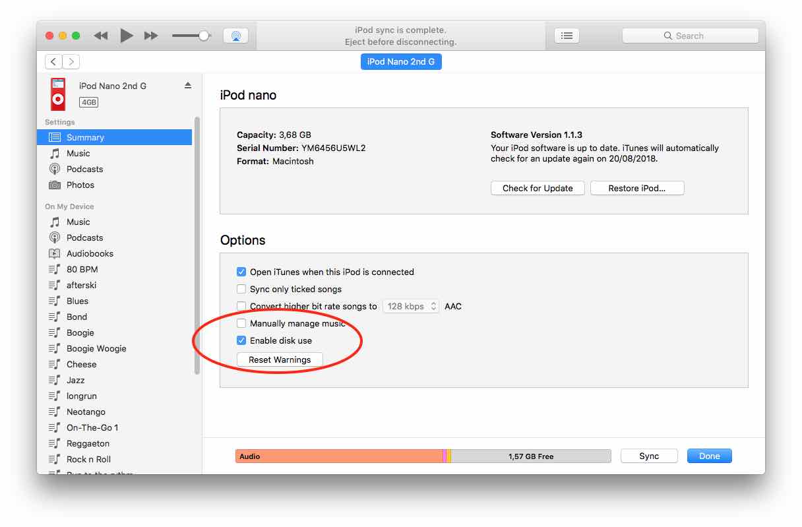Click the serial number YM6456U5WL2
802x527 pixels.
pos(332,148)
